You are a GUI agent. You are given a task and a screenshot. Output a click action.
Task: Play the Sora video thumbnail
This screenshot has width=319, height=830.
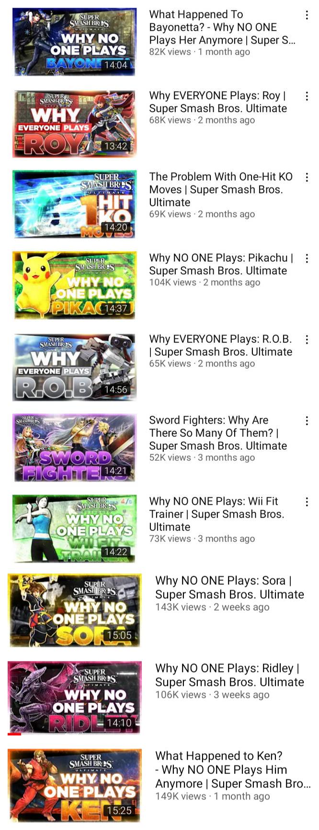75,611
